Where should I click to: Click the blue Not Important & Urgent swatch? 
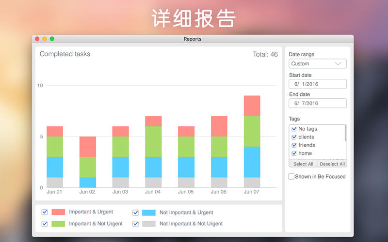coord(149,212)
